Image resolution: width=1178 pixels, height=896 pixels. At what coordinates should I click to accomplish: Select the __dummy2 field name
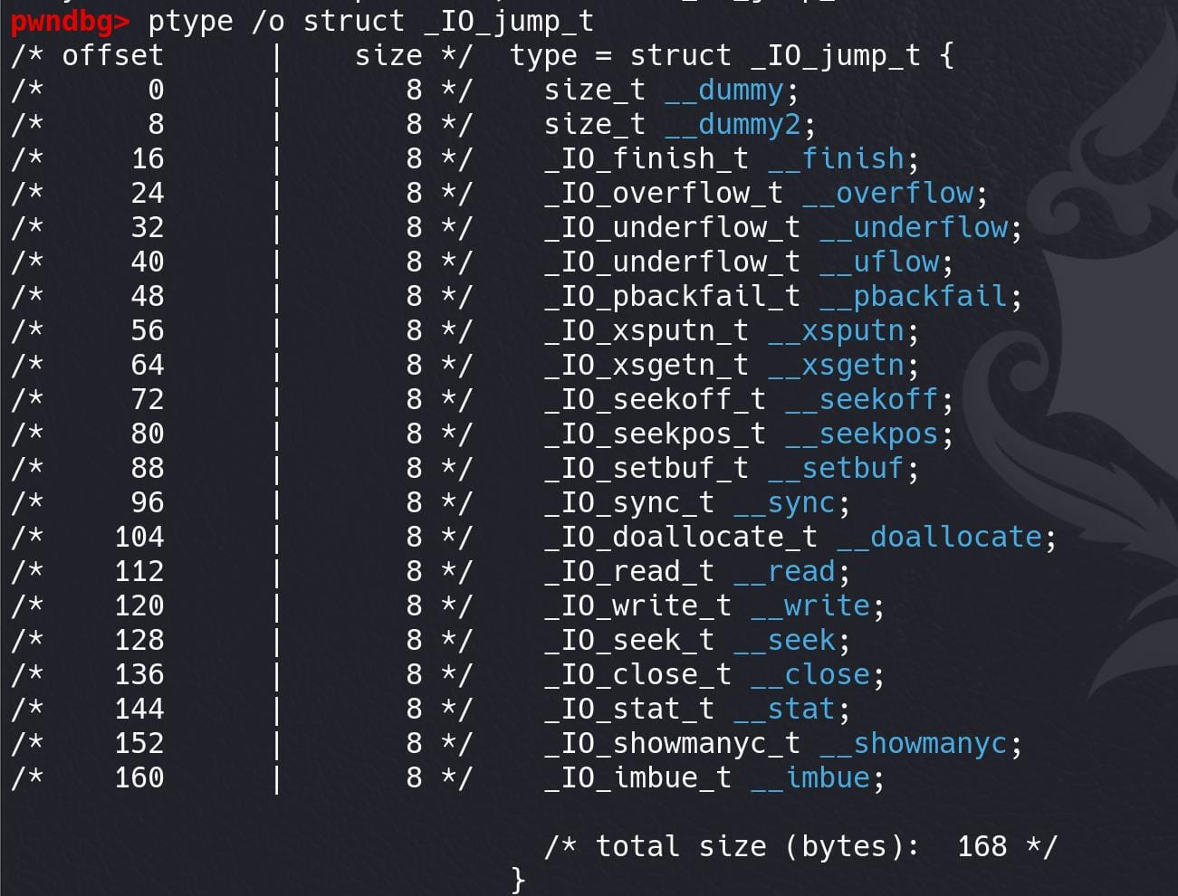(733, 125)
